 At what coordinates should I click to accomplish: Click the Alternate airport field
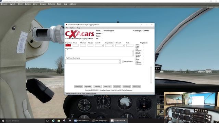(83, 45)
